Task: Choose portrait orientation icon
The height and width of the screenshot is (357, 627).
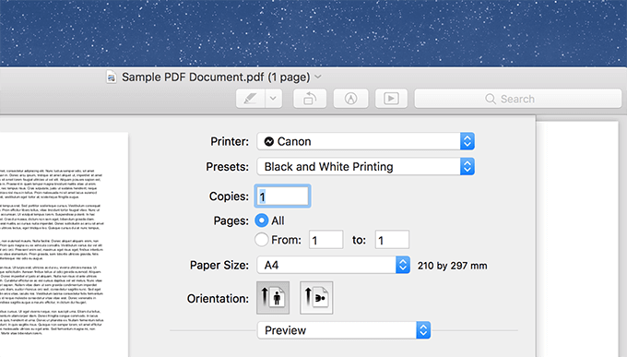Action: pyautogui.click(x=273, y=298)
